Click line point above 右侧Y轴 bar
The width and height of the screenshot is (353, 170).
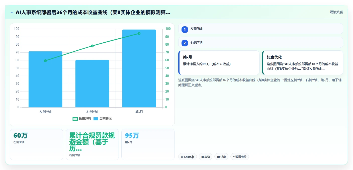coord(92,46)
